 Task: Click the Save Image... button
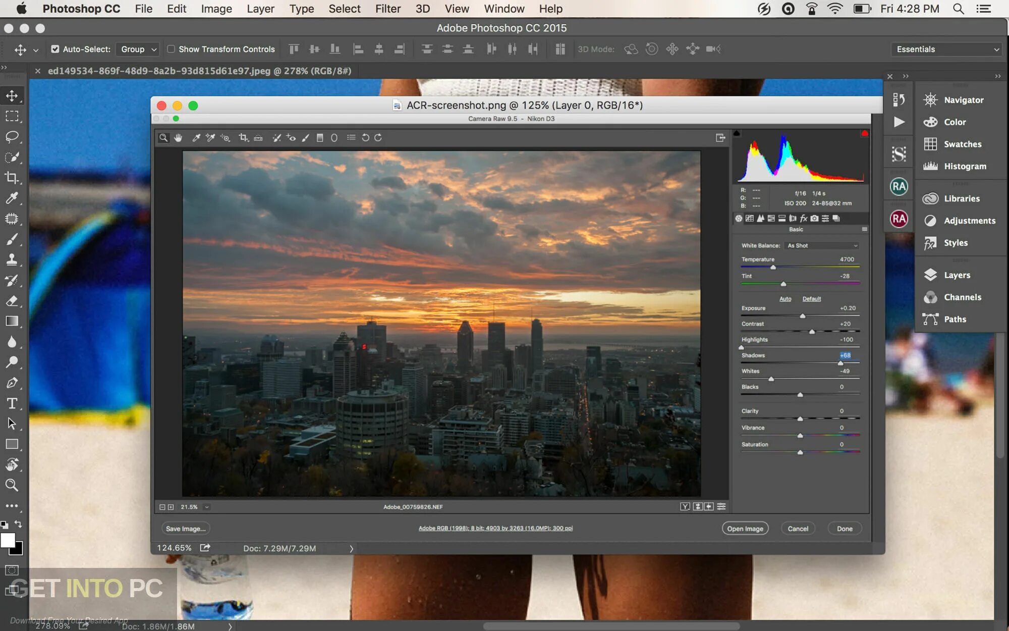(x=185, y=529)
